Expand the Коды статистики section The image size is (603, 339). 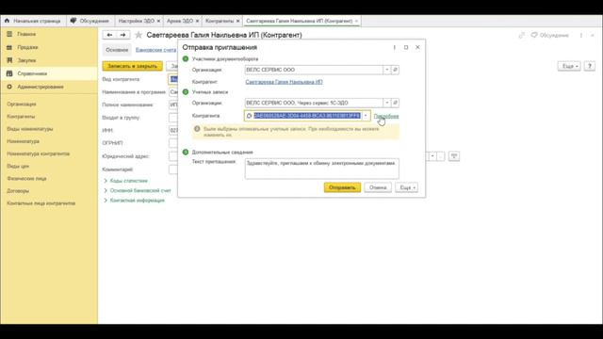[x=128, y=181]
